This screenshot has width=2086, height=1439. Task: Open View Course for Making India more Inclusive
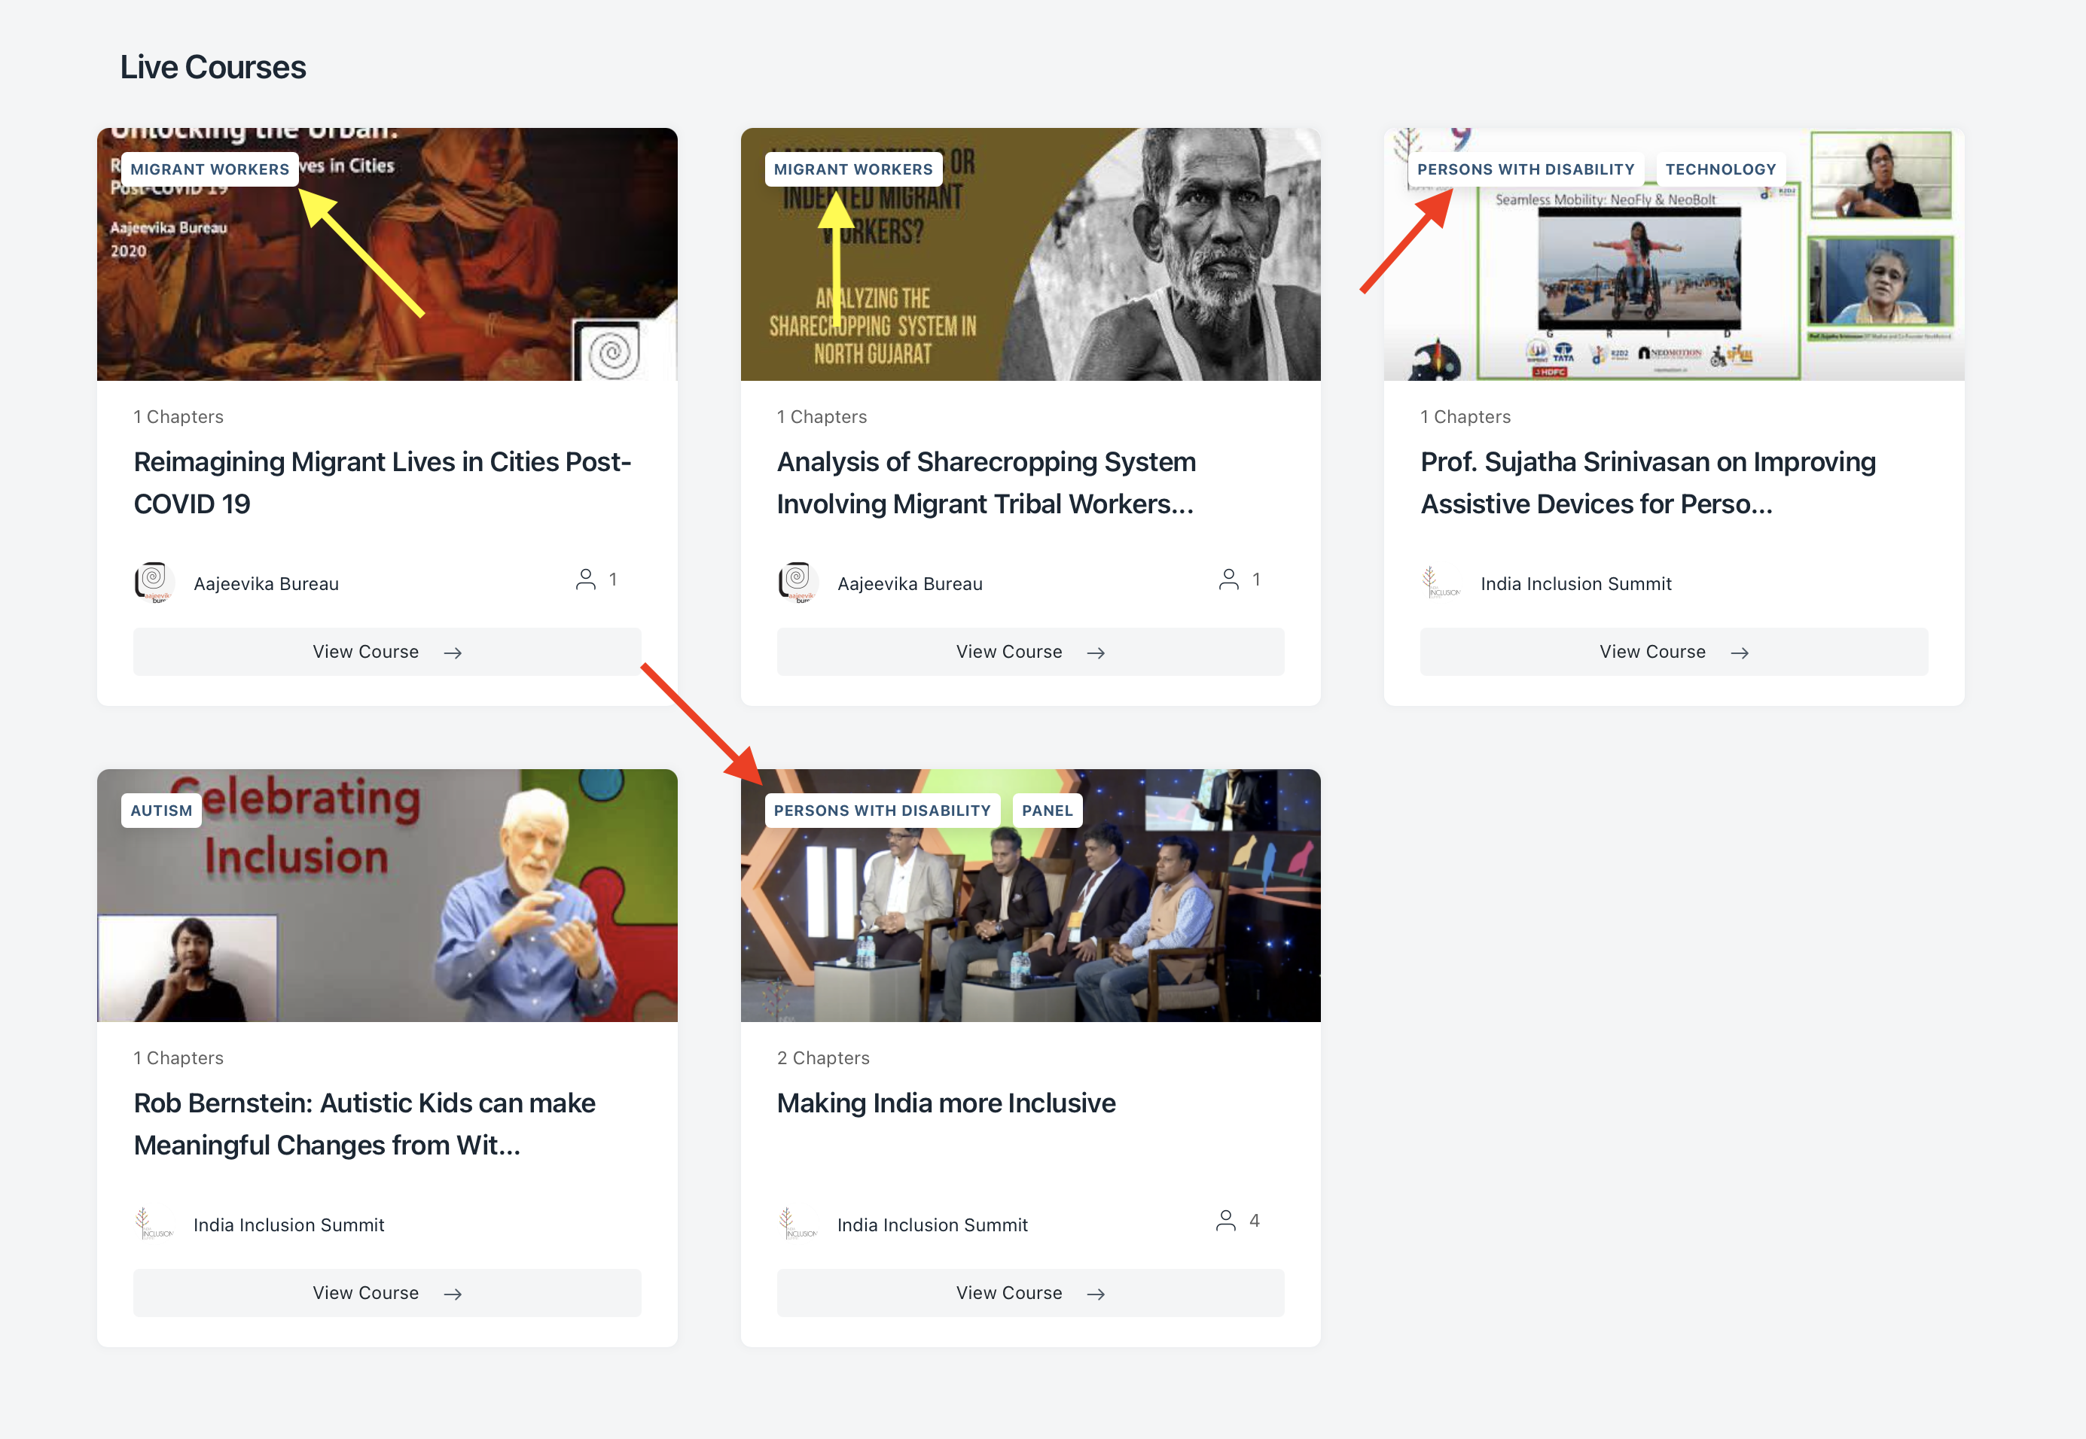[1029, 1293]
